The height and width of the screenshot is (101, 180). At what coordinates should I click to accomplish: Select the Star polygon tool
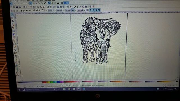[14, 40]
